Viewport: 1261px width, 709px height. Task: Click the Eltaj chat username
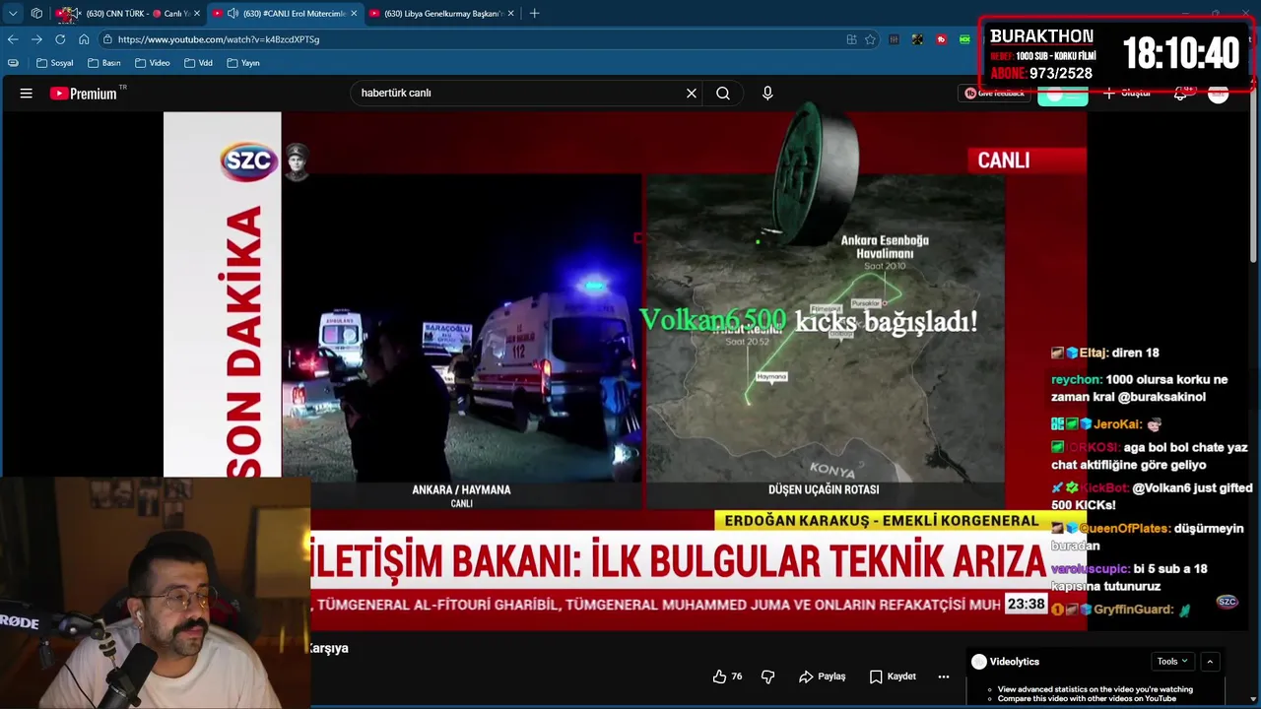click(x=1094, y=353)
